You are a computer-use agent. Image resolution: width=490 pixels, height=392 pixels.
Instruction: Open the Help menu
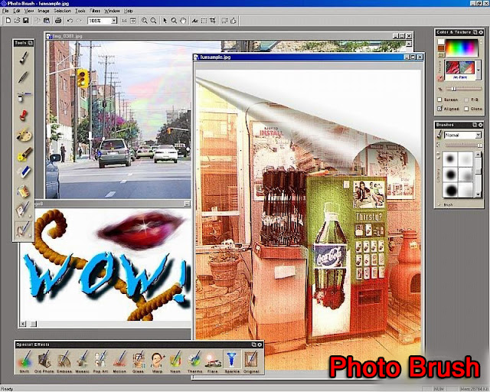pos(129,11)
